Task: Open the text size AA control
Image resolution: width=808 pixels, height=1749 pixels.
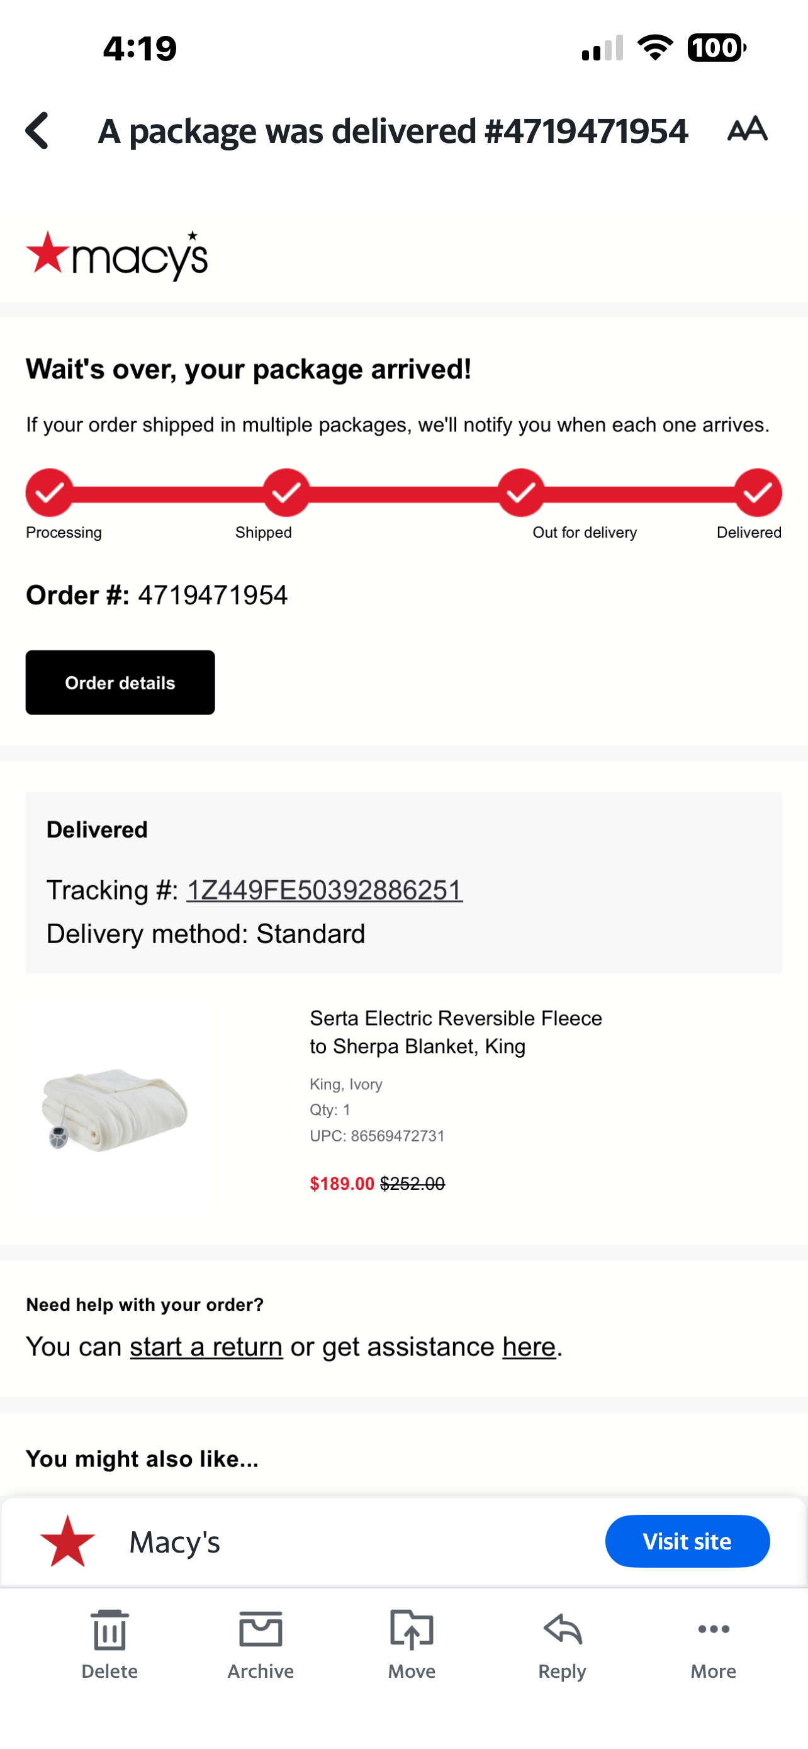Action: [x=747, y=128]
